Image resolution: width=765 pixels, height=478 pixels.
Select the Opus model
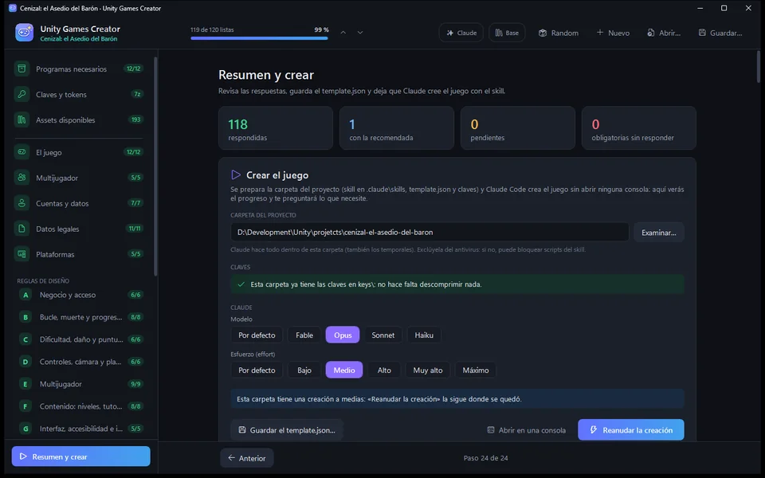[x=343, y=335]
